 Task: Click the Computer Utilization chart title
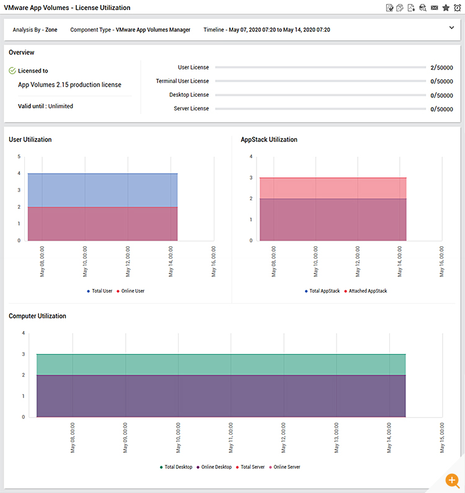tap(37, 316)
